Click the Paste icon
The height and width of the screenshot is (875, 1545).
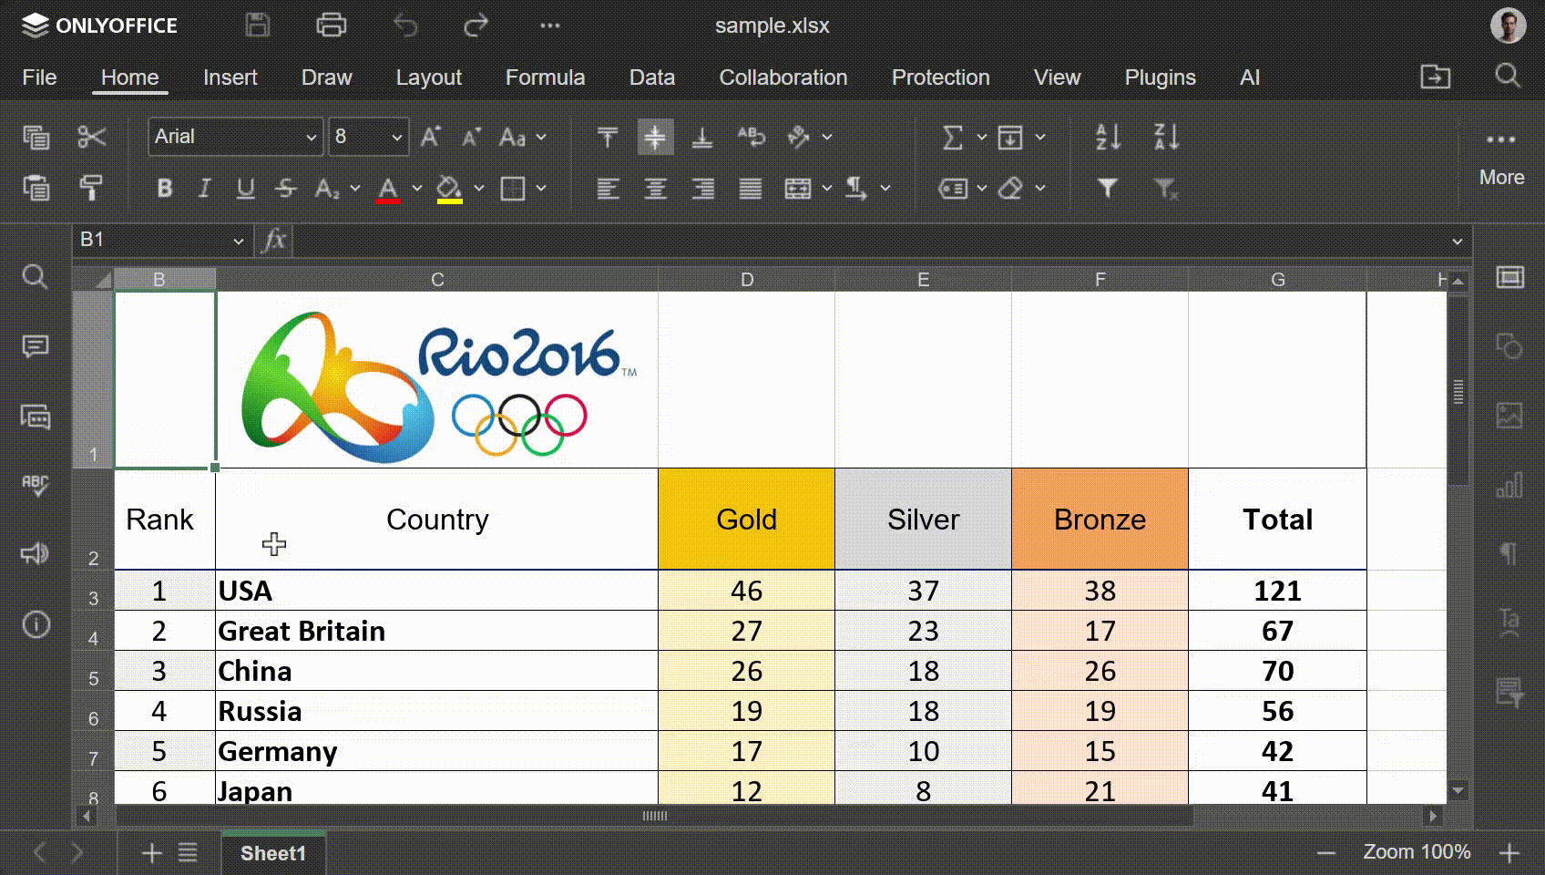click(x=36, y=188)
